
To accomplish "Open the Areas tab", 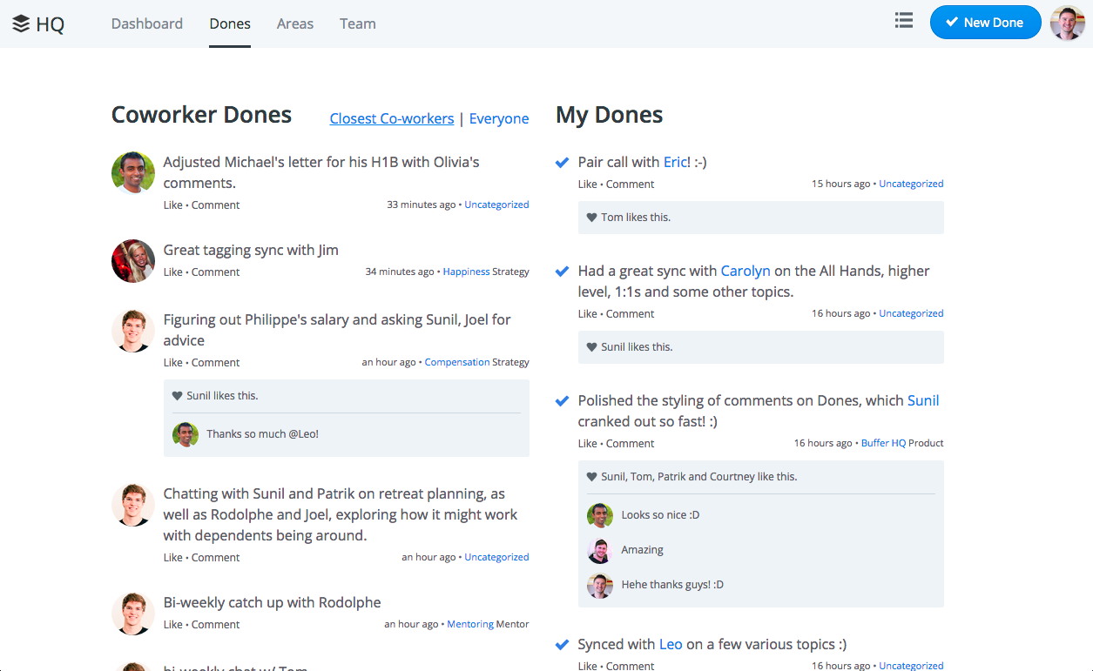I will coord(294,23).
